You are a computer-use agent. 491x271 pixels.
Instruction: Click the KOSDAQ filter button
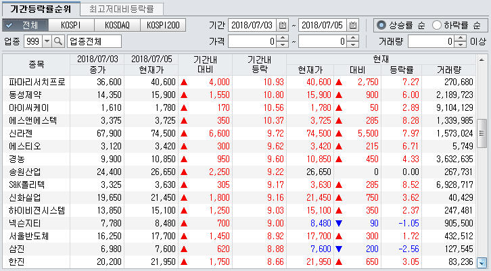[117, 25]
